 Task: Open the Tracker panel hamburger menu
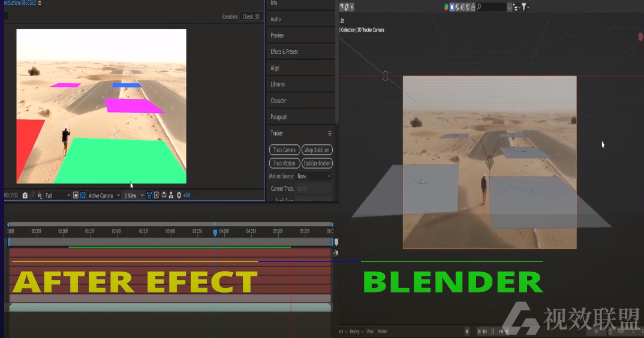coord(329,133)
